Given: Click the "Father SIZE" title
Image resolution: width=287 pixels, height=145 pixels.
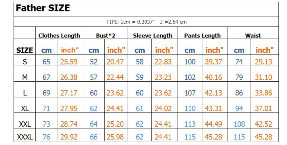Looking at the screenshot, I should click(x=43, y=8).
